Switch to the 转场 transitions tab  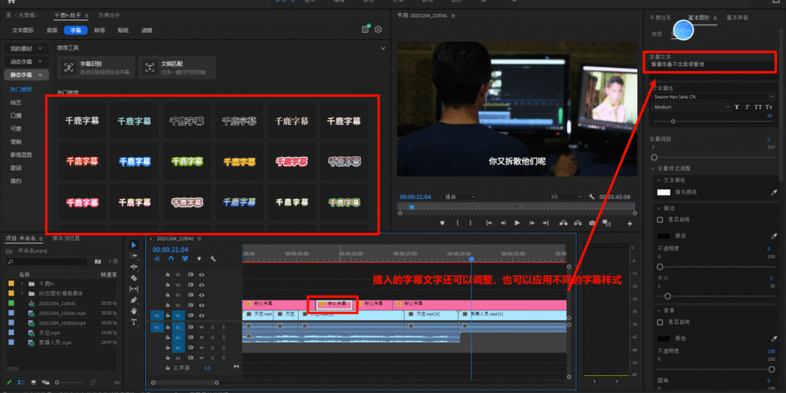tap(99, 31)
